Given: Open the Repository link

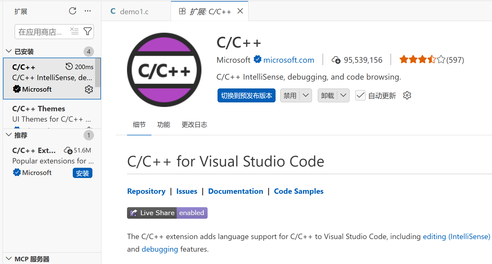Looking at the screenshot, I should 146,191.
